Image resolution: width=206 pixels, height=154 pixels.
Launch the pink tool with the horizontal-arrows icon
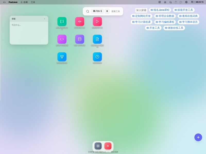pos(80,22)
